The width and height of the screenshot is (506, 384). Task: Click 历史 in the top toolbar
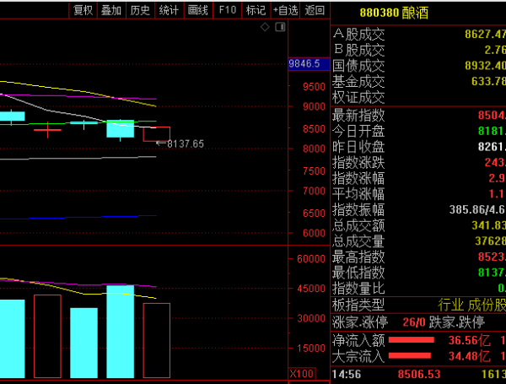[139, 10]
